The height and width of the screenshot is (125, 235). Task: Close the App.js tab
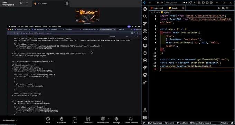coord(183,8)
